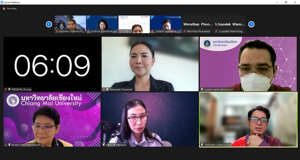Viewport: 300px width, 160px height.
Task: Click the right arrow of the participant strip
Action: pyautogui.click(x=251, y=24)
